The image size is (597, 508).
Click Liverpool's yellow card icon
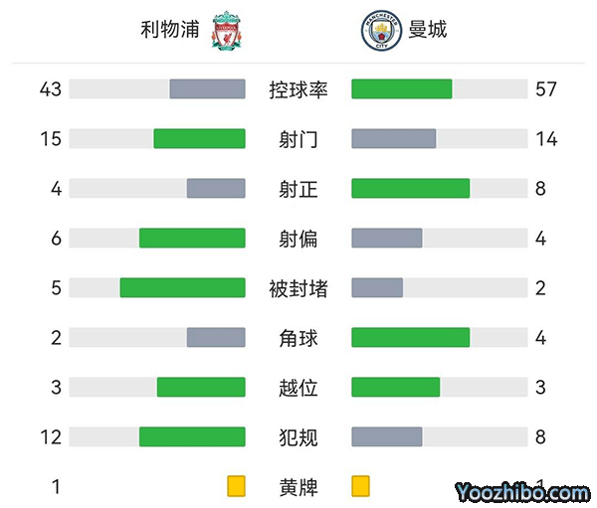[236, 486]
